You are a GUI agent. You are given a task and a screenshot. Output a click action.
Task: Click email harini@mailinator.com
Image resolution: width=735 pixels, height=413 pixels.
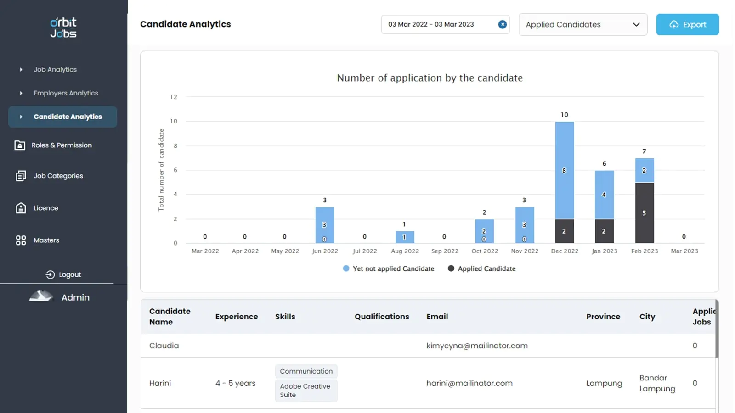click(469, 383)
